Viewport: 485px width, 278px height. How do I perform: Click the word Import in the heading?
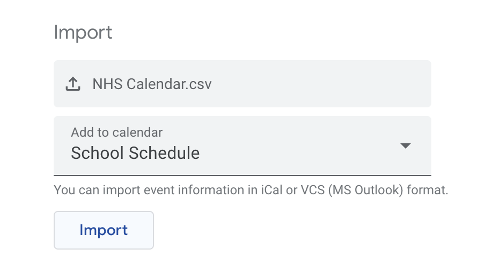[83, 32]
